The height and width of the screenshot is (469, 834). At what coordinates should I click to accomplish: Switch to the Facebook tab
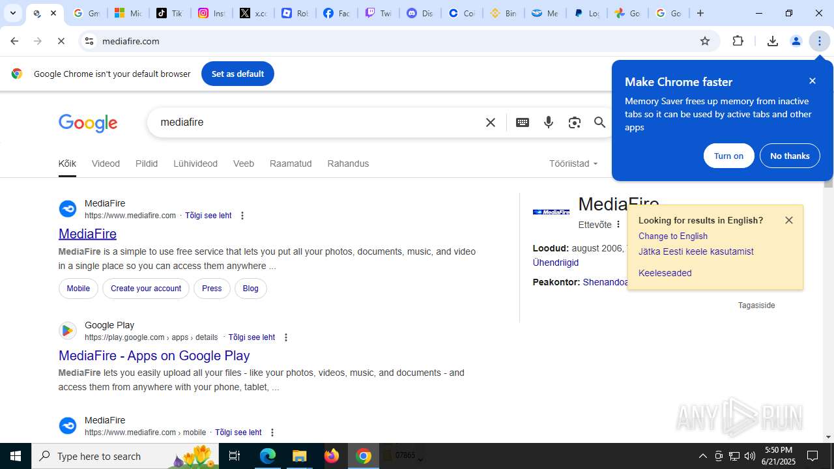point(336,13)
